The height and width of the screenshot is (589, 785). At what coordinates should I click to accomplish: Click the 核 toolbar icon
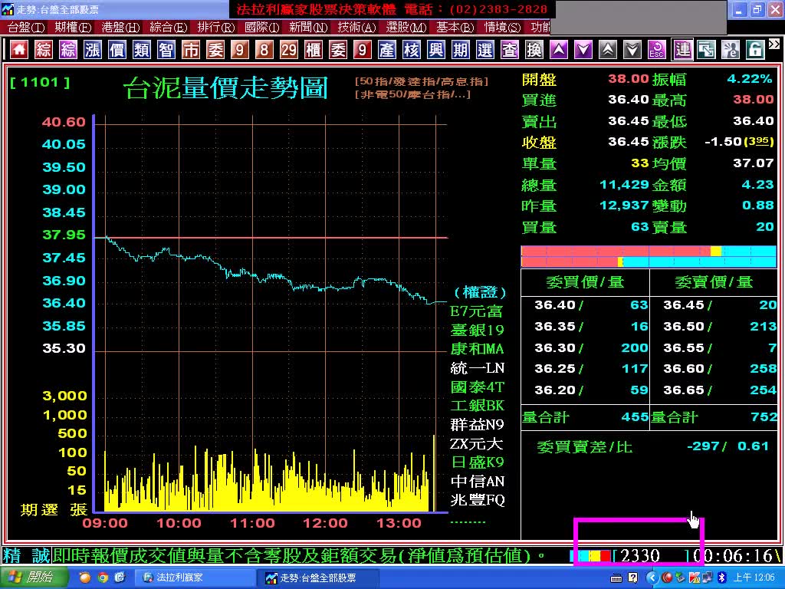[x=412, y=50]
